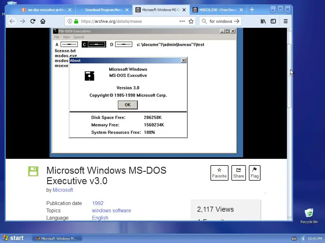Click the 10:43 PM taskbar clock

pyautogui.click(x=315, y=239)
